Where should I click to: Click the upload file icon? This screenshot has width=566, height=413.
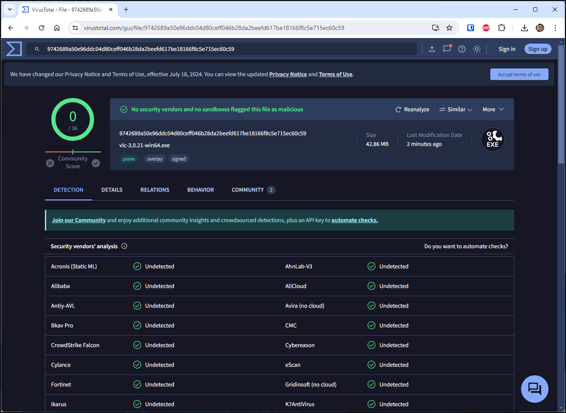click(432, 49)
